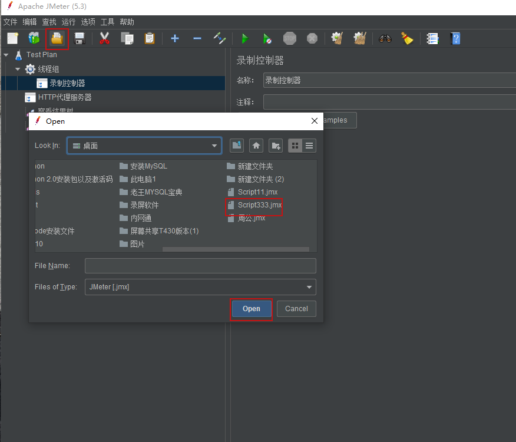Switch to icon grid view in Open dialog

(295, 146)
